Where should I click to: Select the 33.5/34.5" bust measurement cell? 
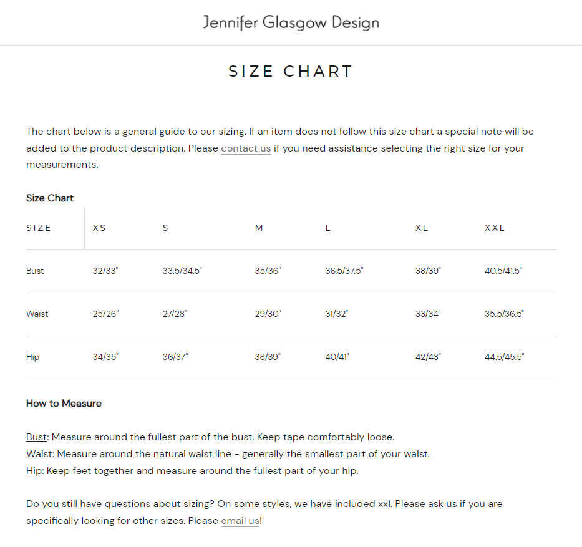click(x=182, y=271)
